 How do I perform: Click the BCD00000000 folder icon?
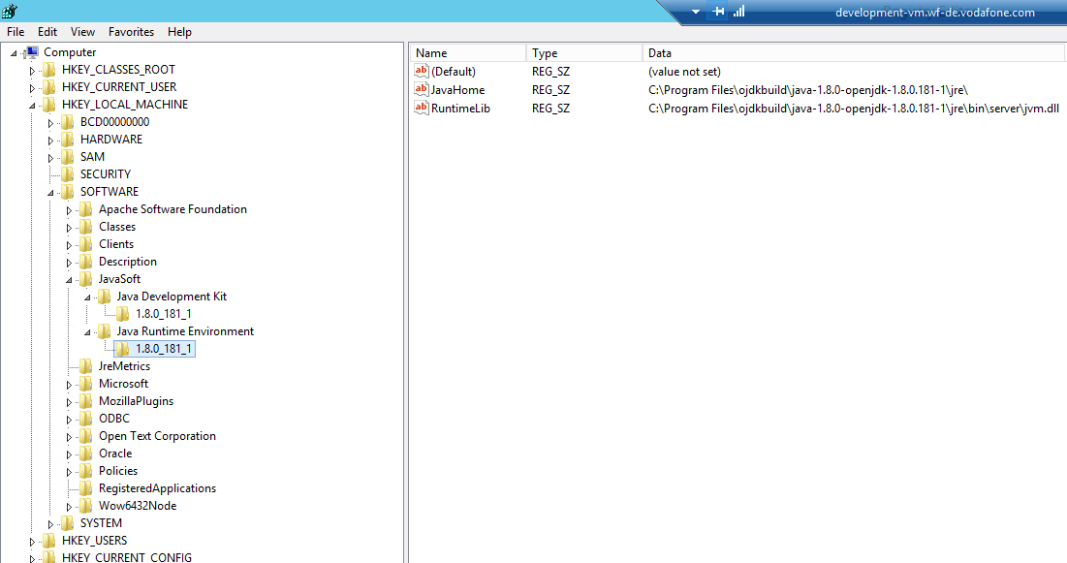[68, 122]
